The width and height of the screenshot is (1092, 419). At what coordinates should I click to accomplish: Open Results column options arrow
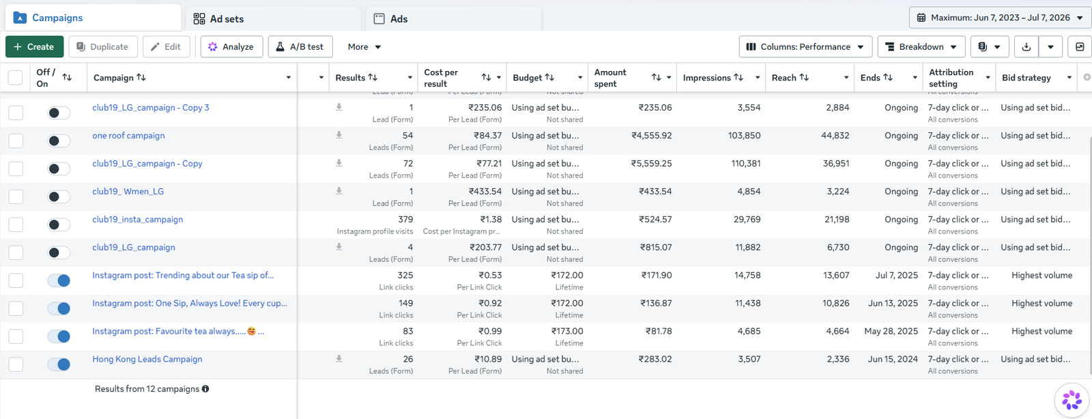coord(410,78)
